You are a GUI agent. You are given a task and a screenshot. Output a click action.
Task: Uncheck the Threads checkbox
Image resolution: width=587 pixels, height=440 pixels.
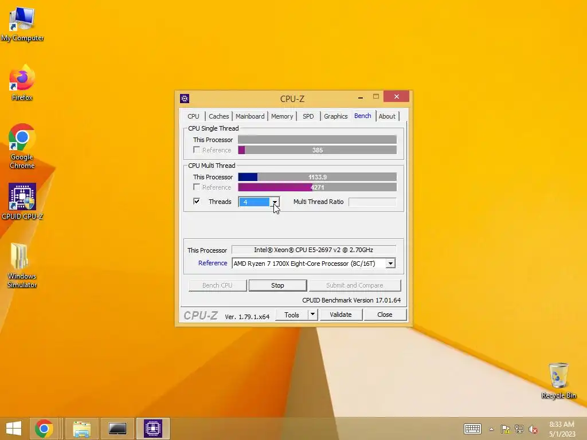[x=197, y=201]
